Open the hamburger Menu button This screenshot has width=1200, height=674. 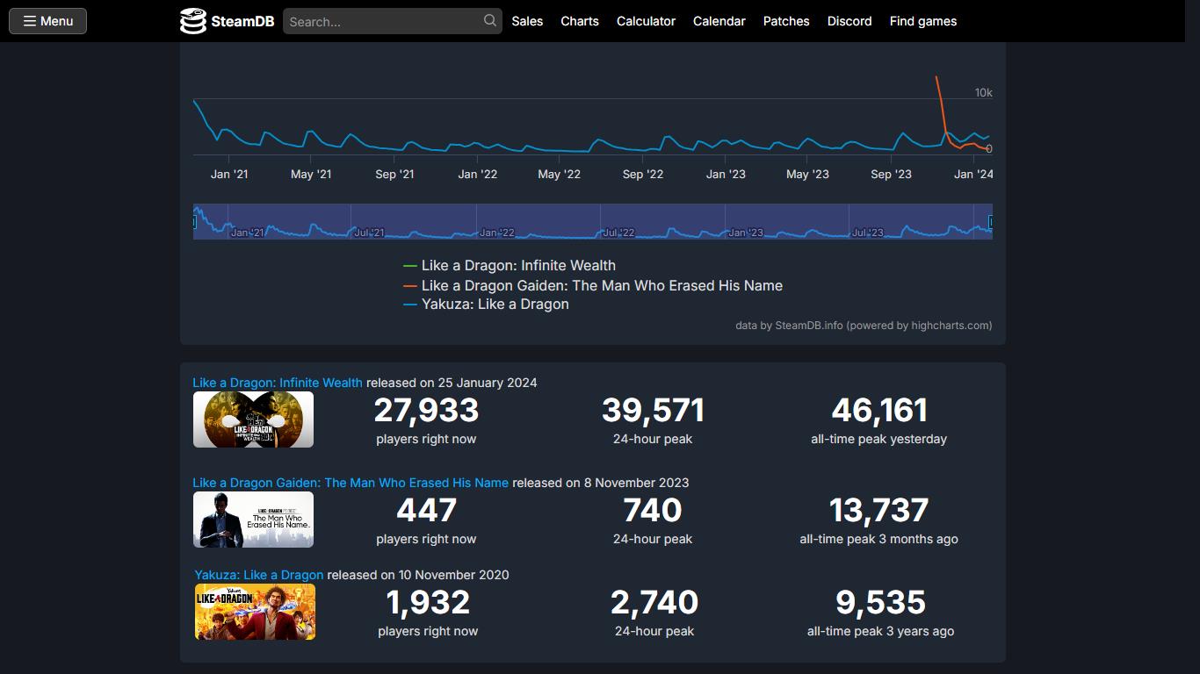point(47,21)
